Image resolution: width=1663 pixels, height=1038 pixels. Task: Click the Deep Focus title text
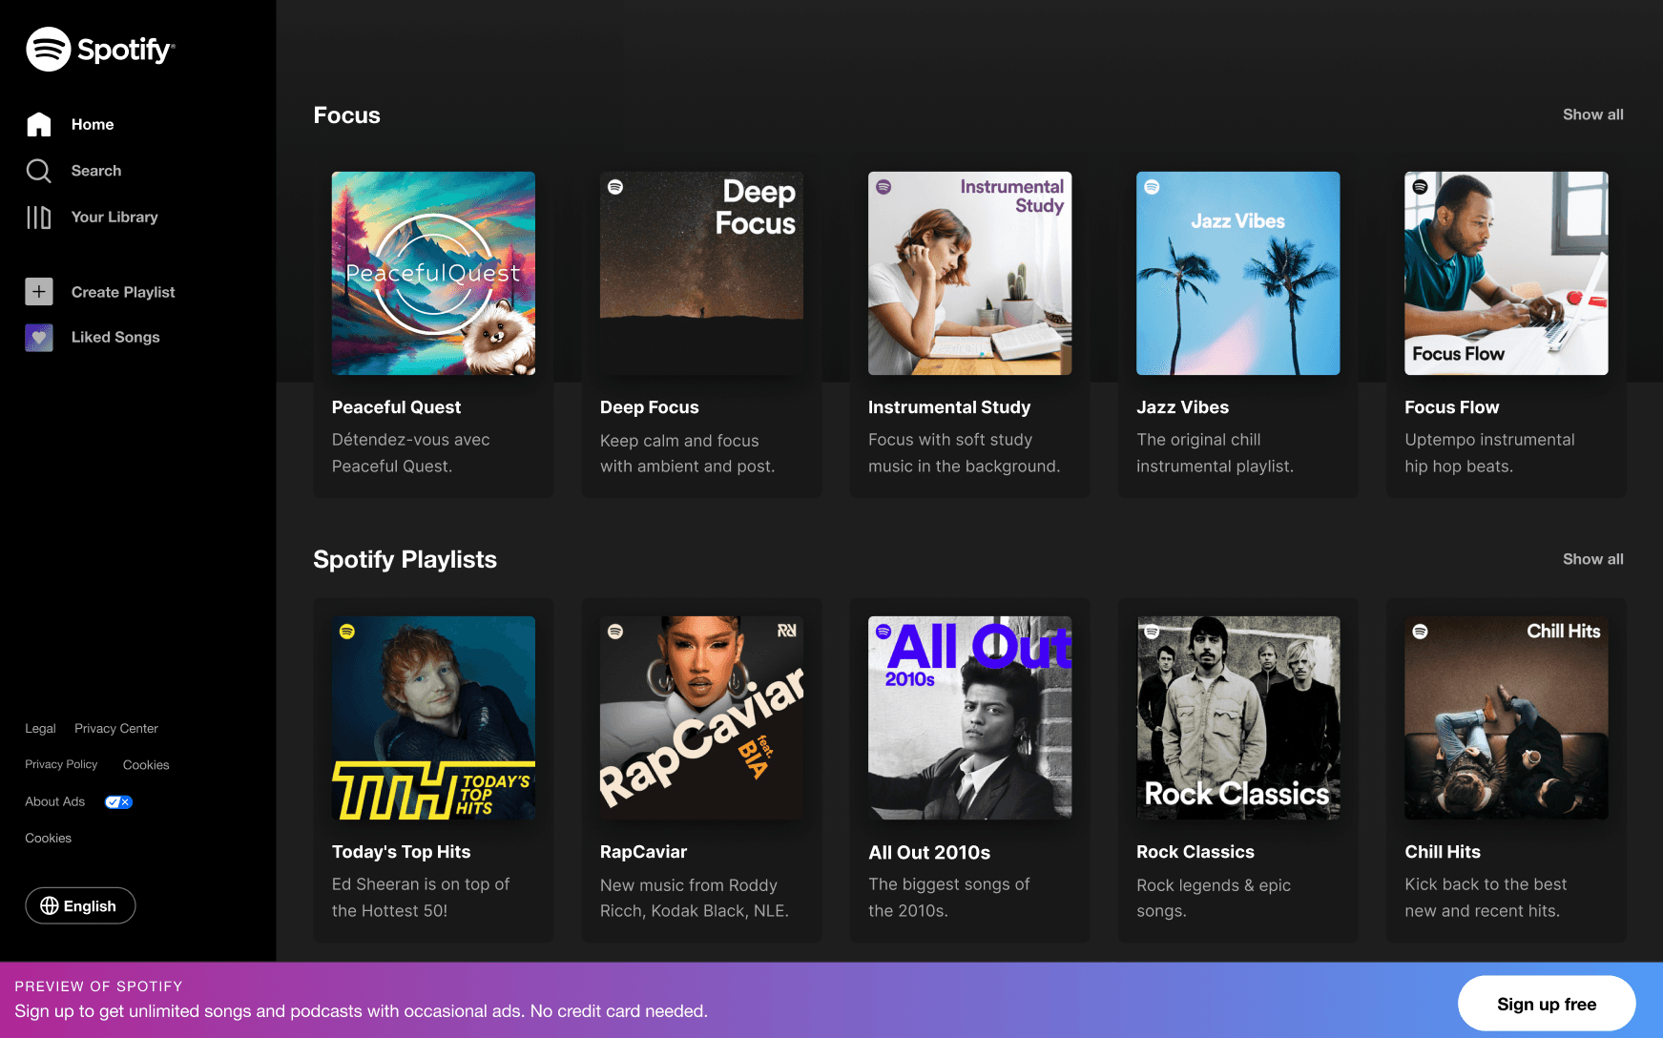click(x=649, y=407)
